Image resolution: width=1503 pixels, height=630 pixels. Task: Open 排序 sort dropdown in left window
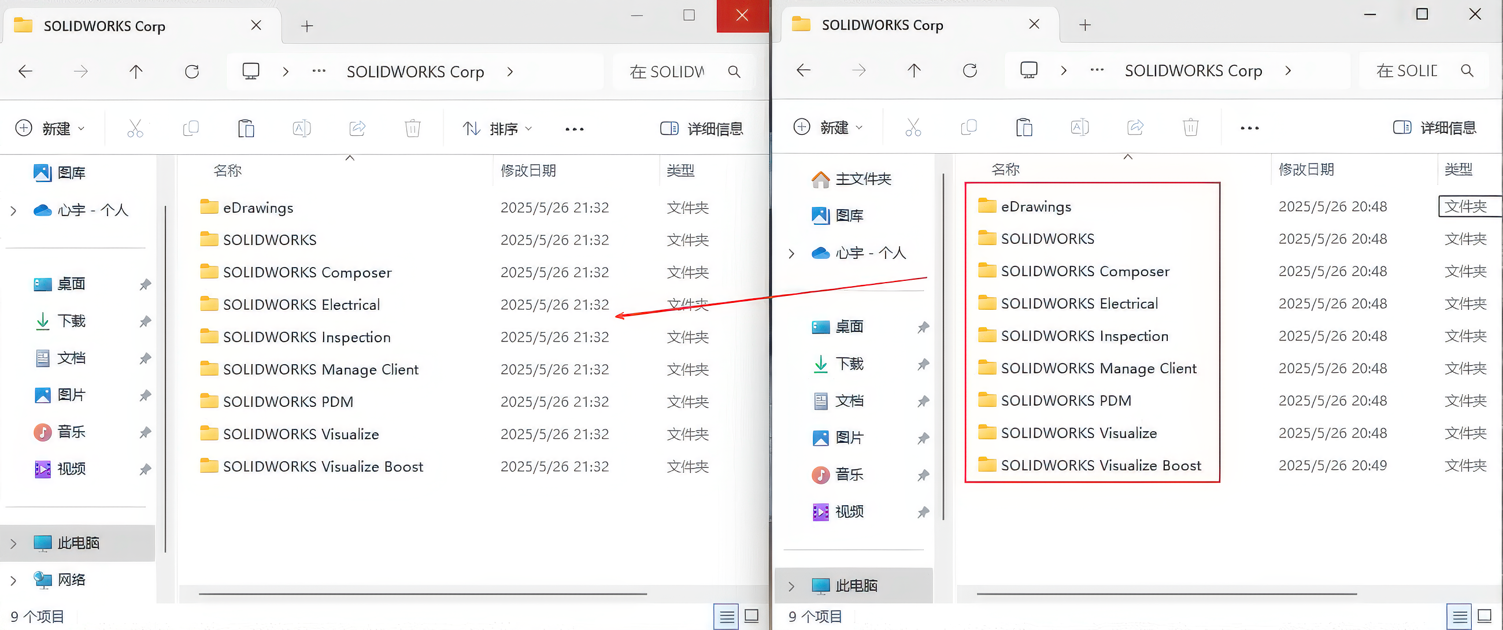(497, 128)
